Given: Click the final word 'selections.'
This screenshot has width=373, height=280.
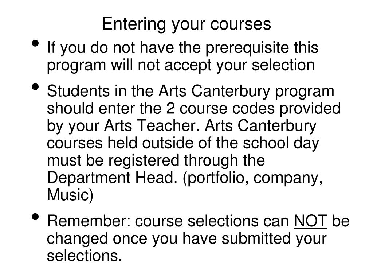Looking at the screenshot, I should pos(85,256).
